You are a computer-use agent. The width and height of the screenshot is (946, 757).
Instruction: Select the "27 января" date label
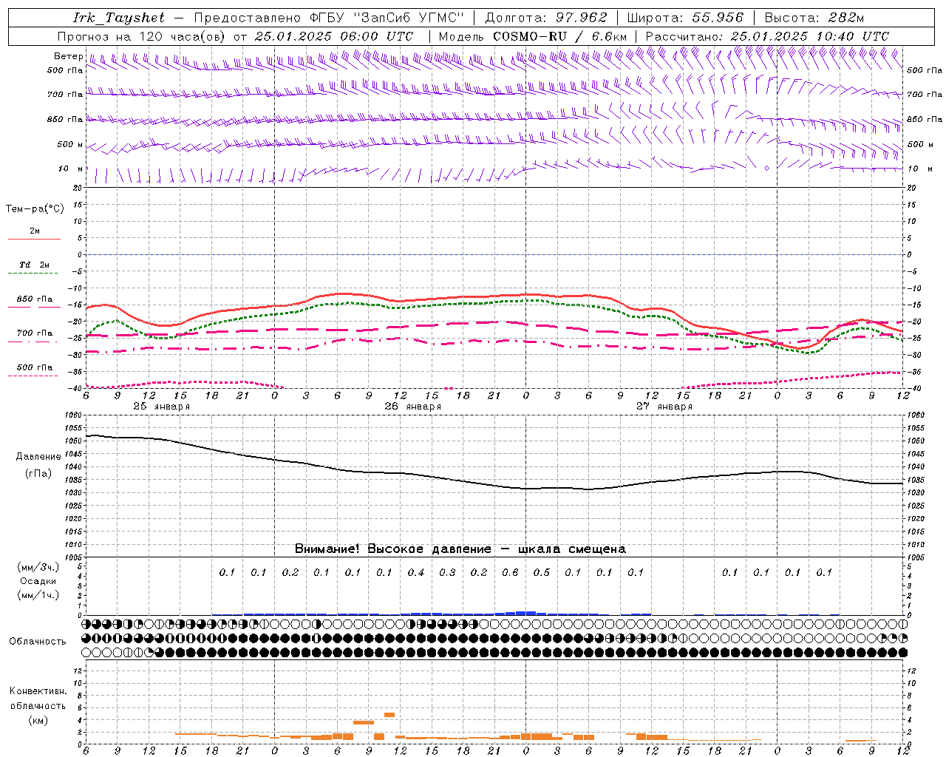pyautogui.click(x=664, y=407)
